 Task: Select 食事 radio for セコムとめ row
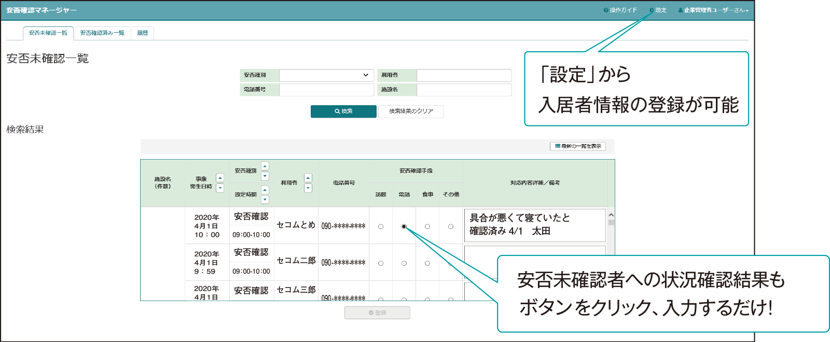pyautogui.click(x=427, y=226)
